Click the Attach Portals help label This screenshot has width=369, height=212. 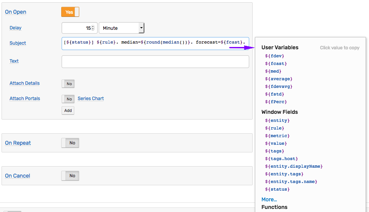25,99
